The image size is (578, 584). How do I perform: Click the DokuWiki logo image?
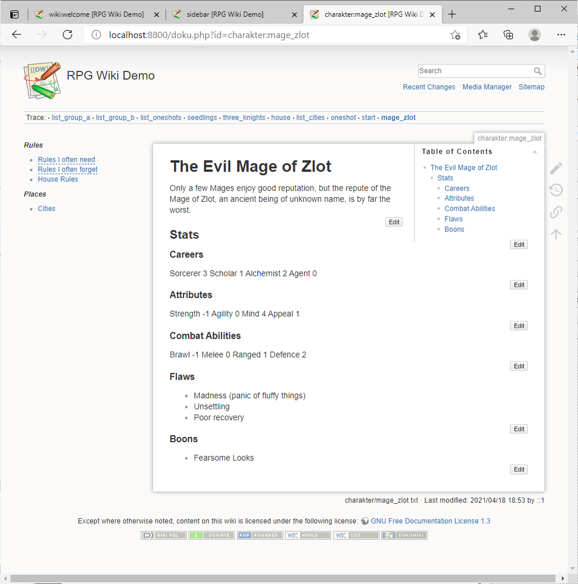tap(43, 80)
